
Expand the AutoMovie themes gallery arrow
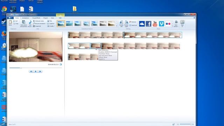tap(117, 26)
